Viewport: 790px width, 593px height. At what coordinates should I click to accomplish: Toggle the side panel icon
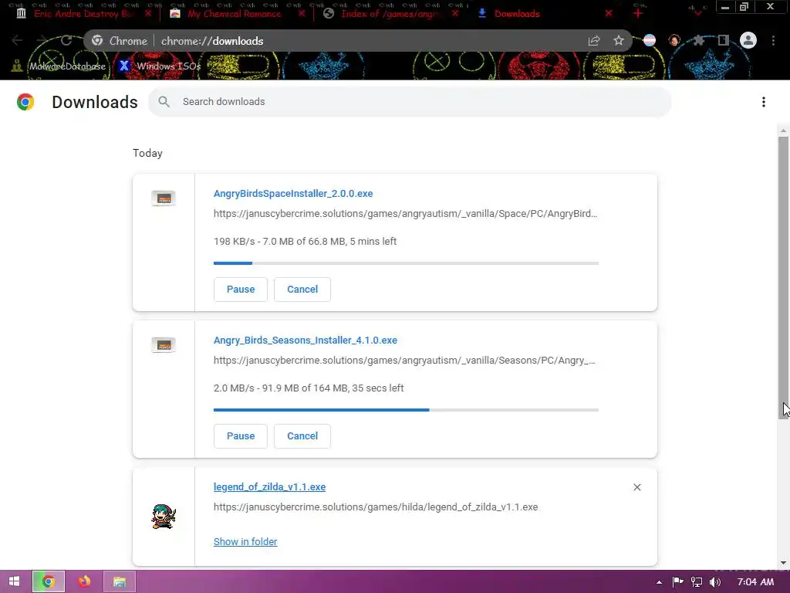pos(723,40)
